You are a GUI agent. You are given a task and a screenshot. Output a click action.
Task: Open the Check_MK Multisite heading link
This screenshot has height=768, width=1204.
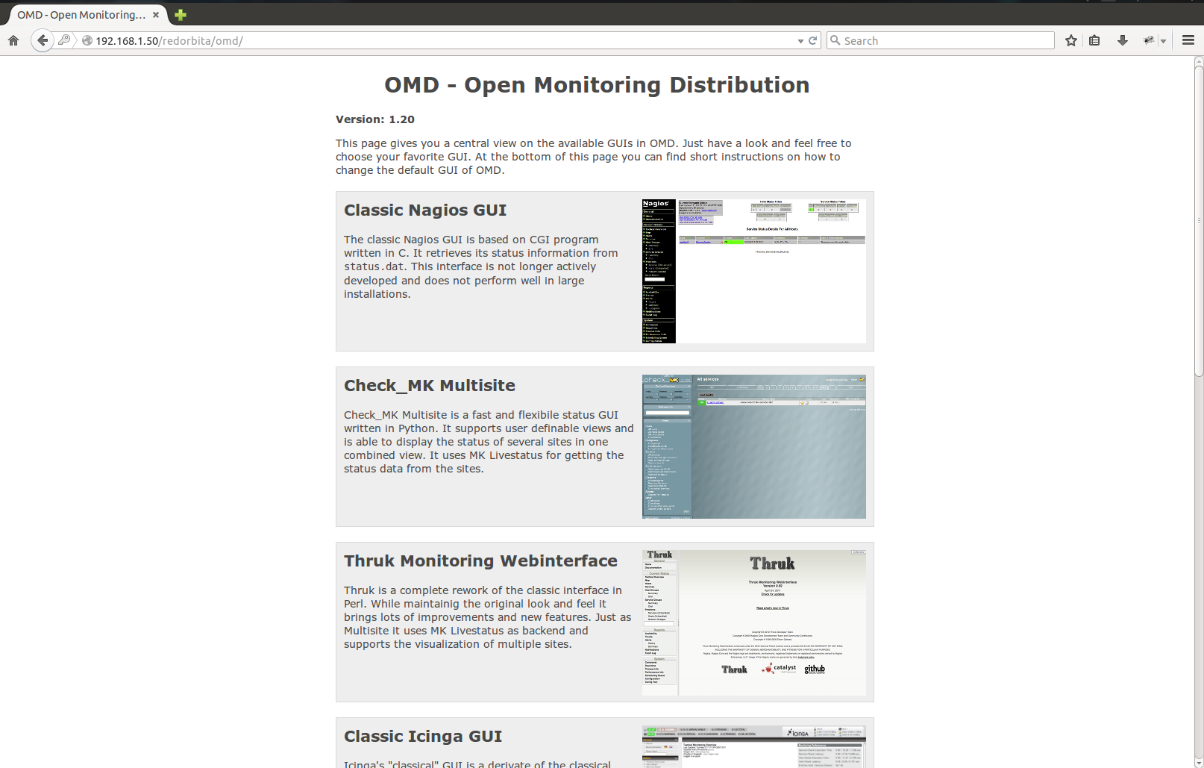pyautogui.click(x=429, y=386)
